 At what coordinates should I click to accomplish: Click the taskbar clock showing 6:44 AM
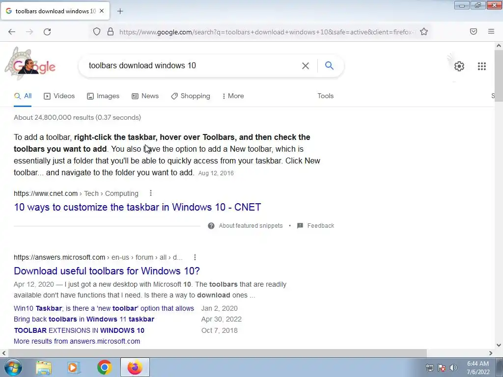pos(478,368)
